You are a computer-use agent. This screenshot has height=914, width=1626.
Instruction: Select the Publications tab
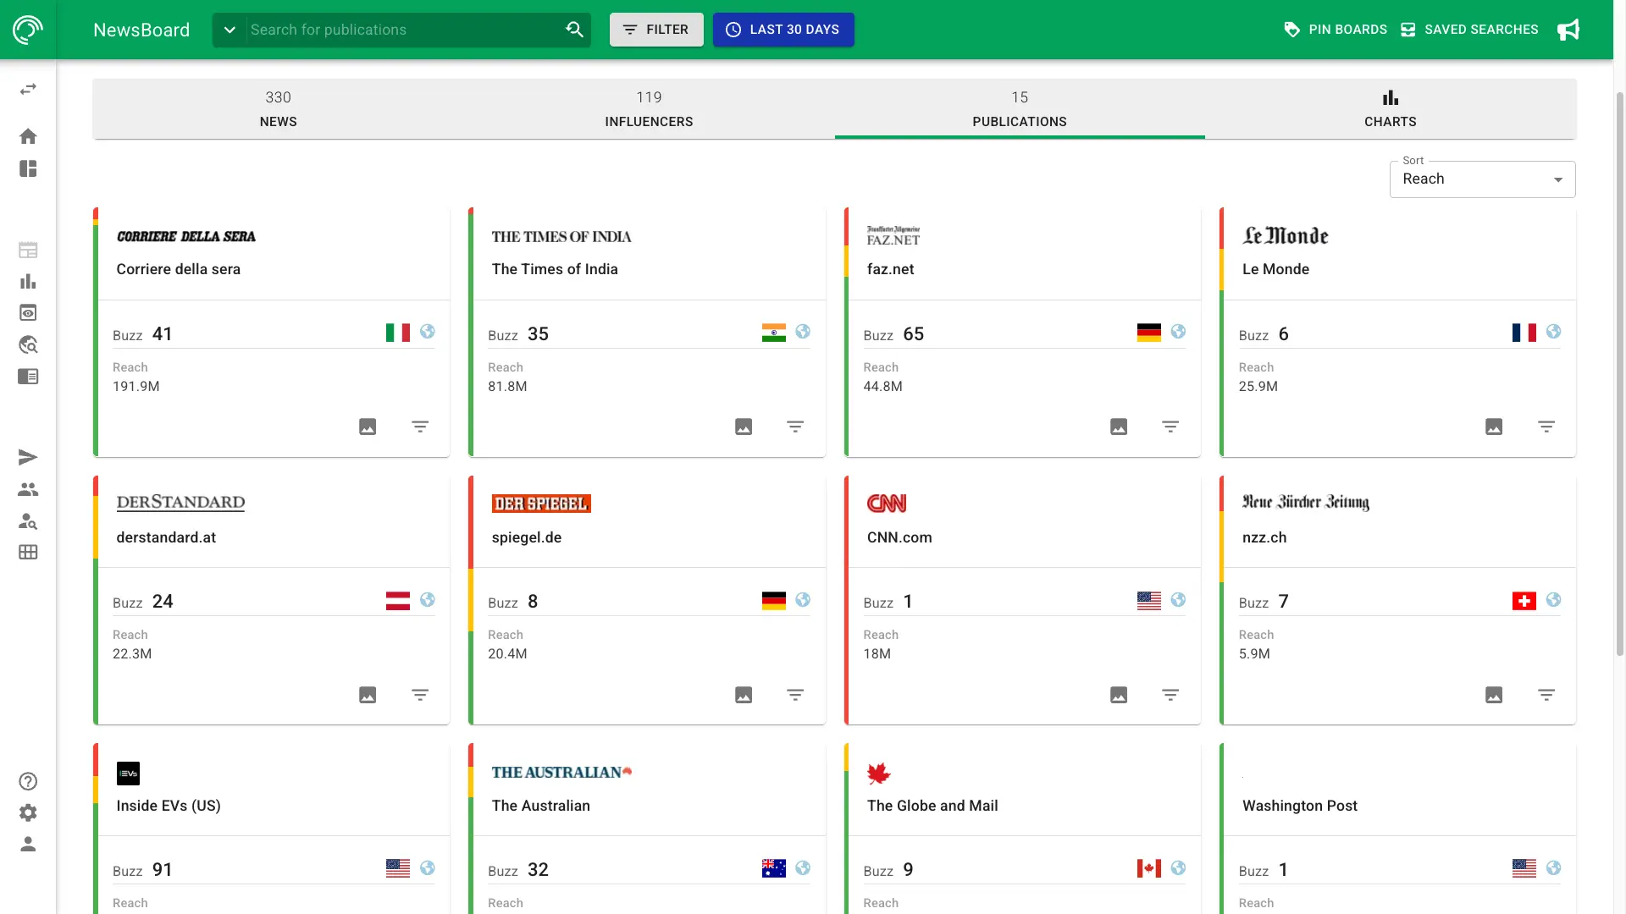tap(1020, 109)
